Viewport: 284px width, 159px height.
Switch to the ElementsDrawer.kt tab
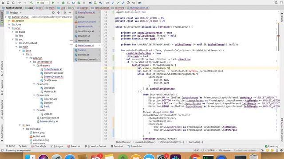(x=87, y=60)
